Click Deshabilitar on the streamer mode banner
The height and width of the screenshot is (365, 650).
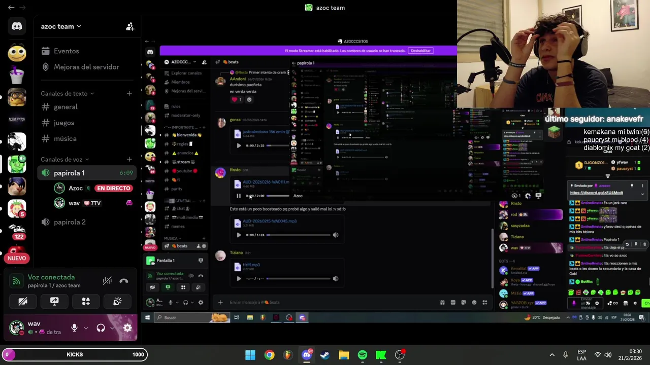420,51
